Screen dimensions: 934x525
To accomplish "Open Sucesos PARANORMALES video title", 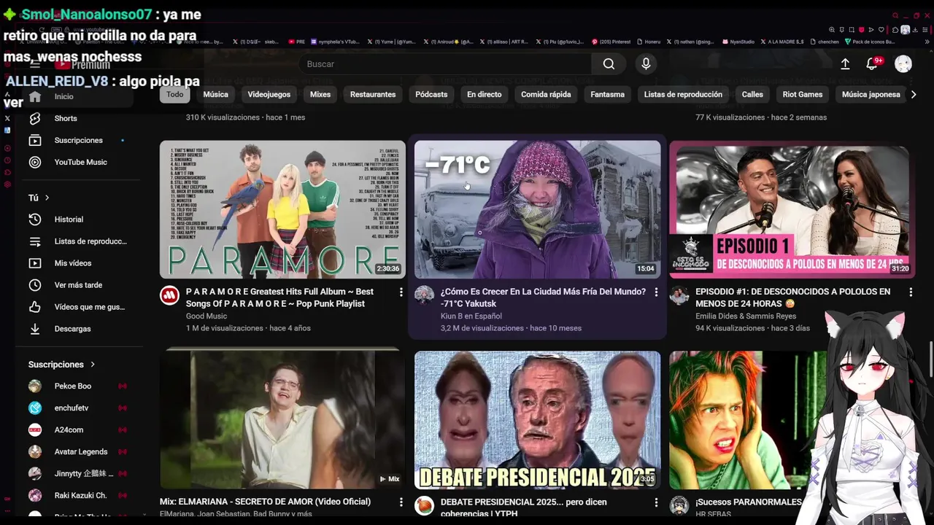I will 749,502.
